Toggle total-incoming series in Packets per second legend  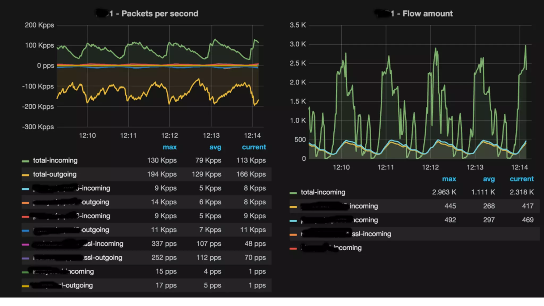pos(55,160)
